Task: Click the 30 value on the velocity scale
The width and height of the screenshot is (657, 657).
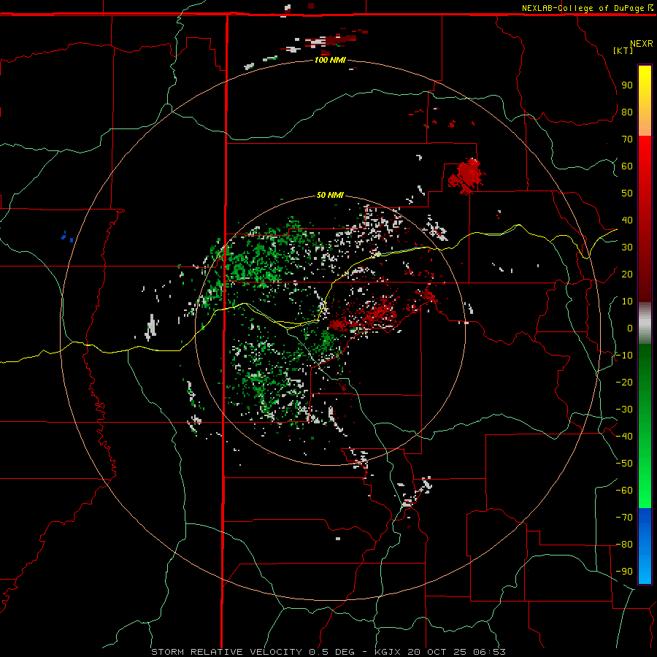Action: [x=627, y=247]
